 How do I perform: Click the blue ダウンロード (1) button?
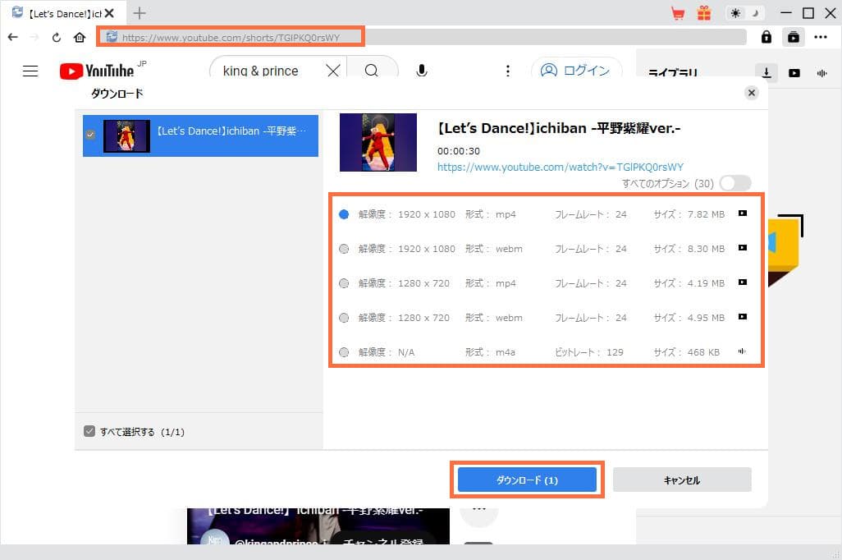pyautogui.click(x=527, y=480)
